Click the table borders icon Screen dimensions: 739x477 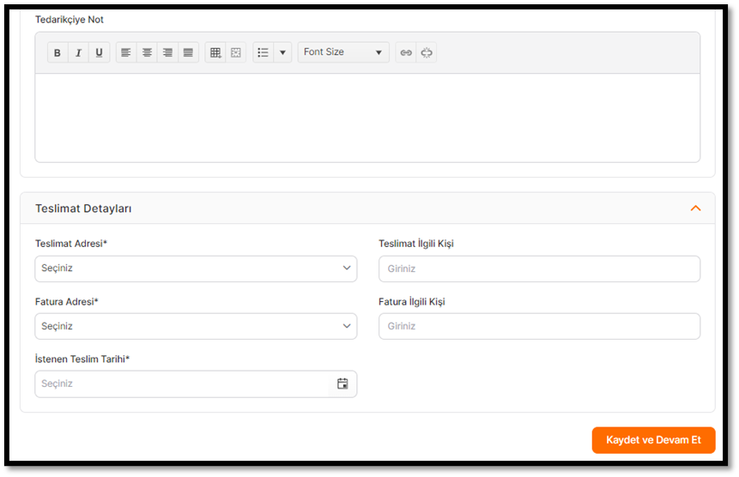pos(236,52)
